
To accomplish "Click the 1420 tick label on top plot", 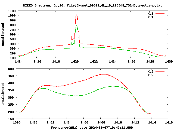I will 75,61.
